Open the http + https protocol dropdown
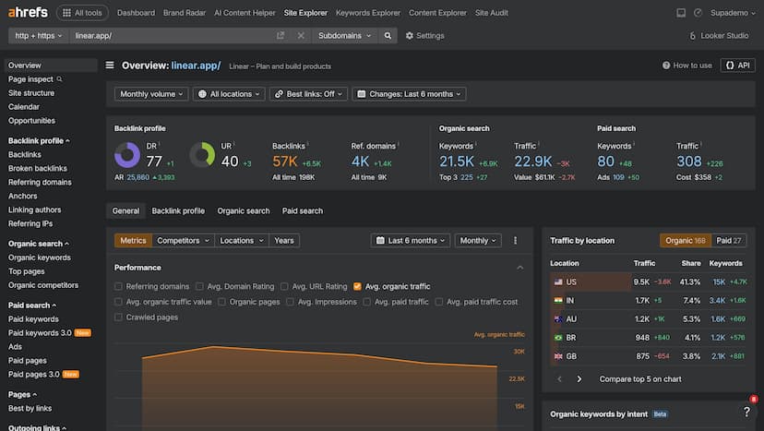The width and height of the screenshot is (764, 431). (39, 36)
